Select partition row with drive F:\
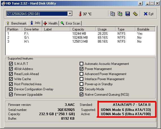The image size is (161, 129). [80, 34]
